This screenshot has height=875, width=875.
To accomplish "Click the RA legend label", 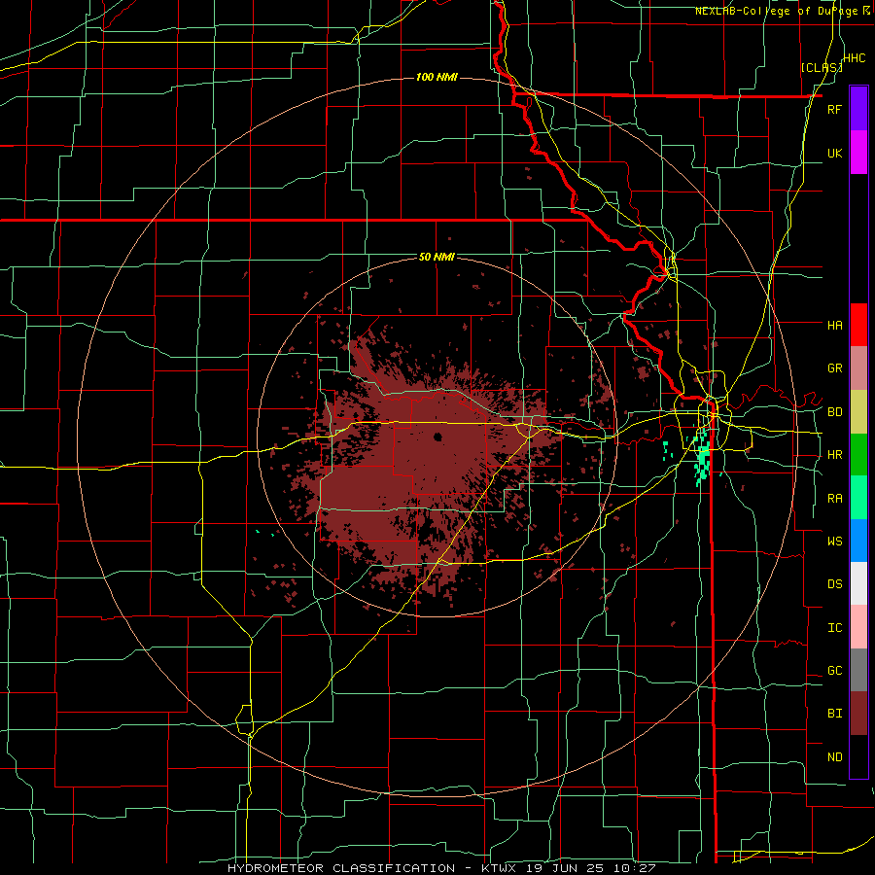I will tap(834, 499).
